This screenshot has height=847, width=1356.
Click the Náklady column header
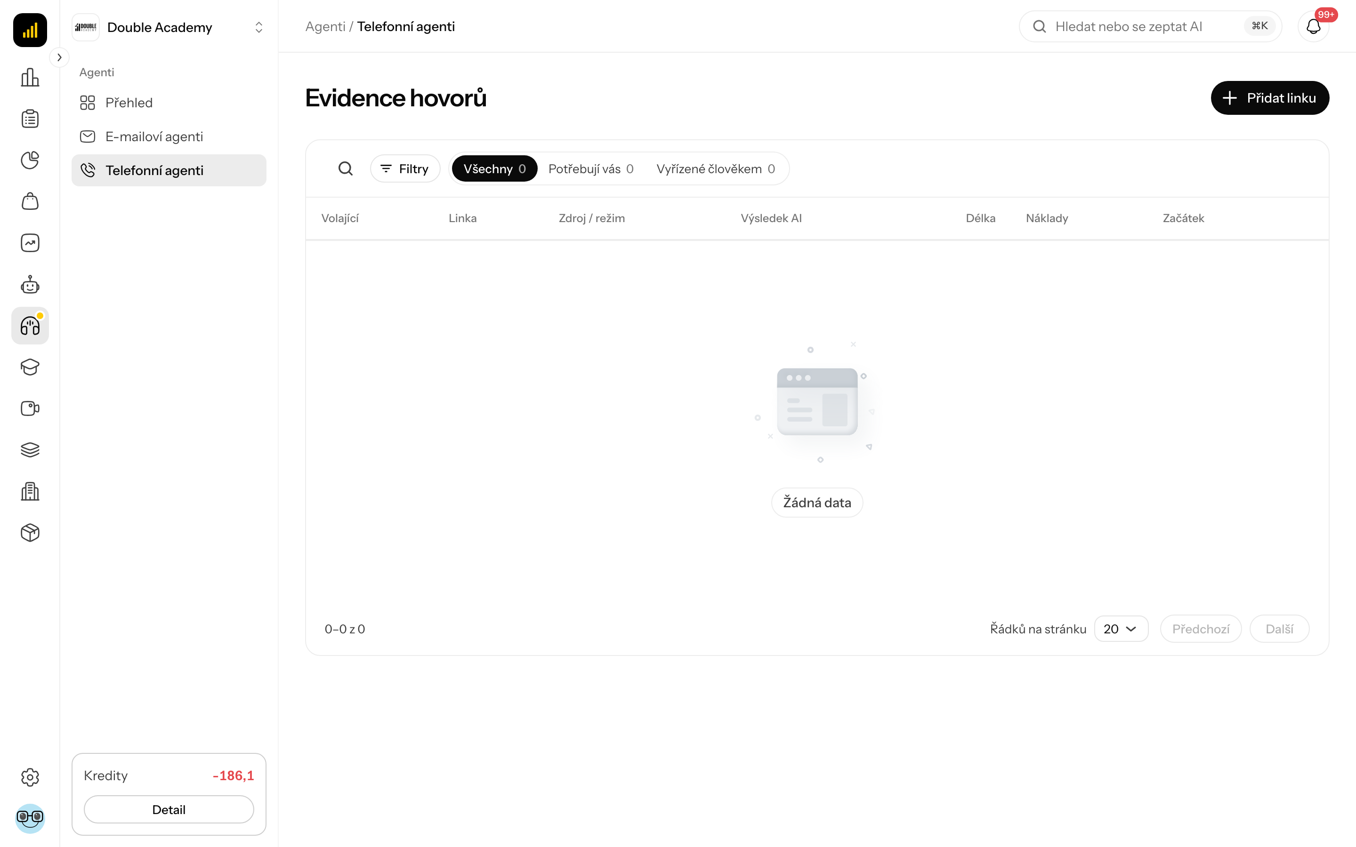(x=1047, y=218)
